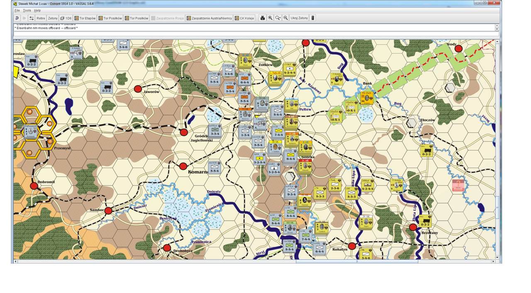Click the Rohatyn red town marker
Screen dimensions: 531x293
[x=352, y=246]
